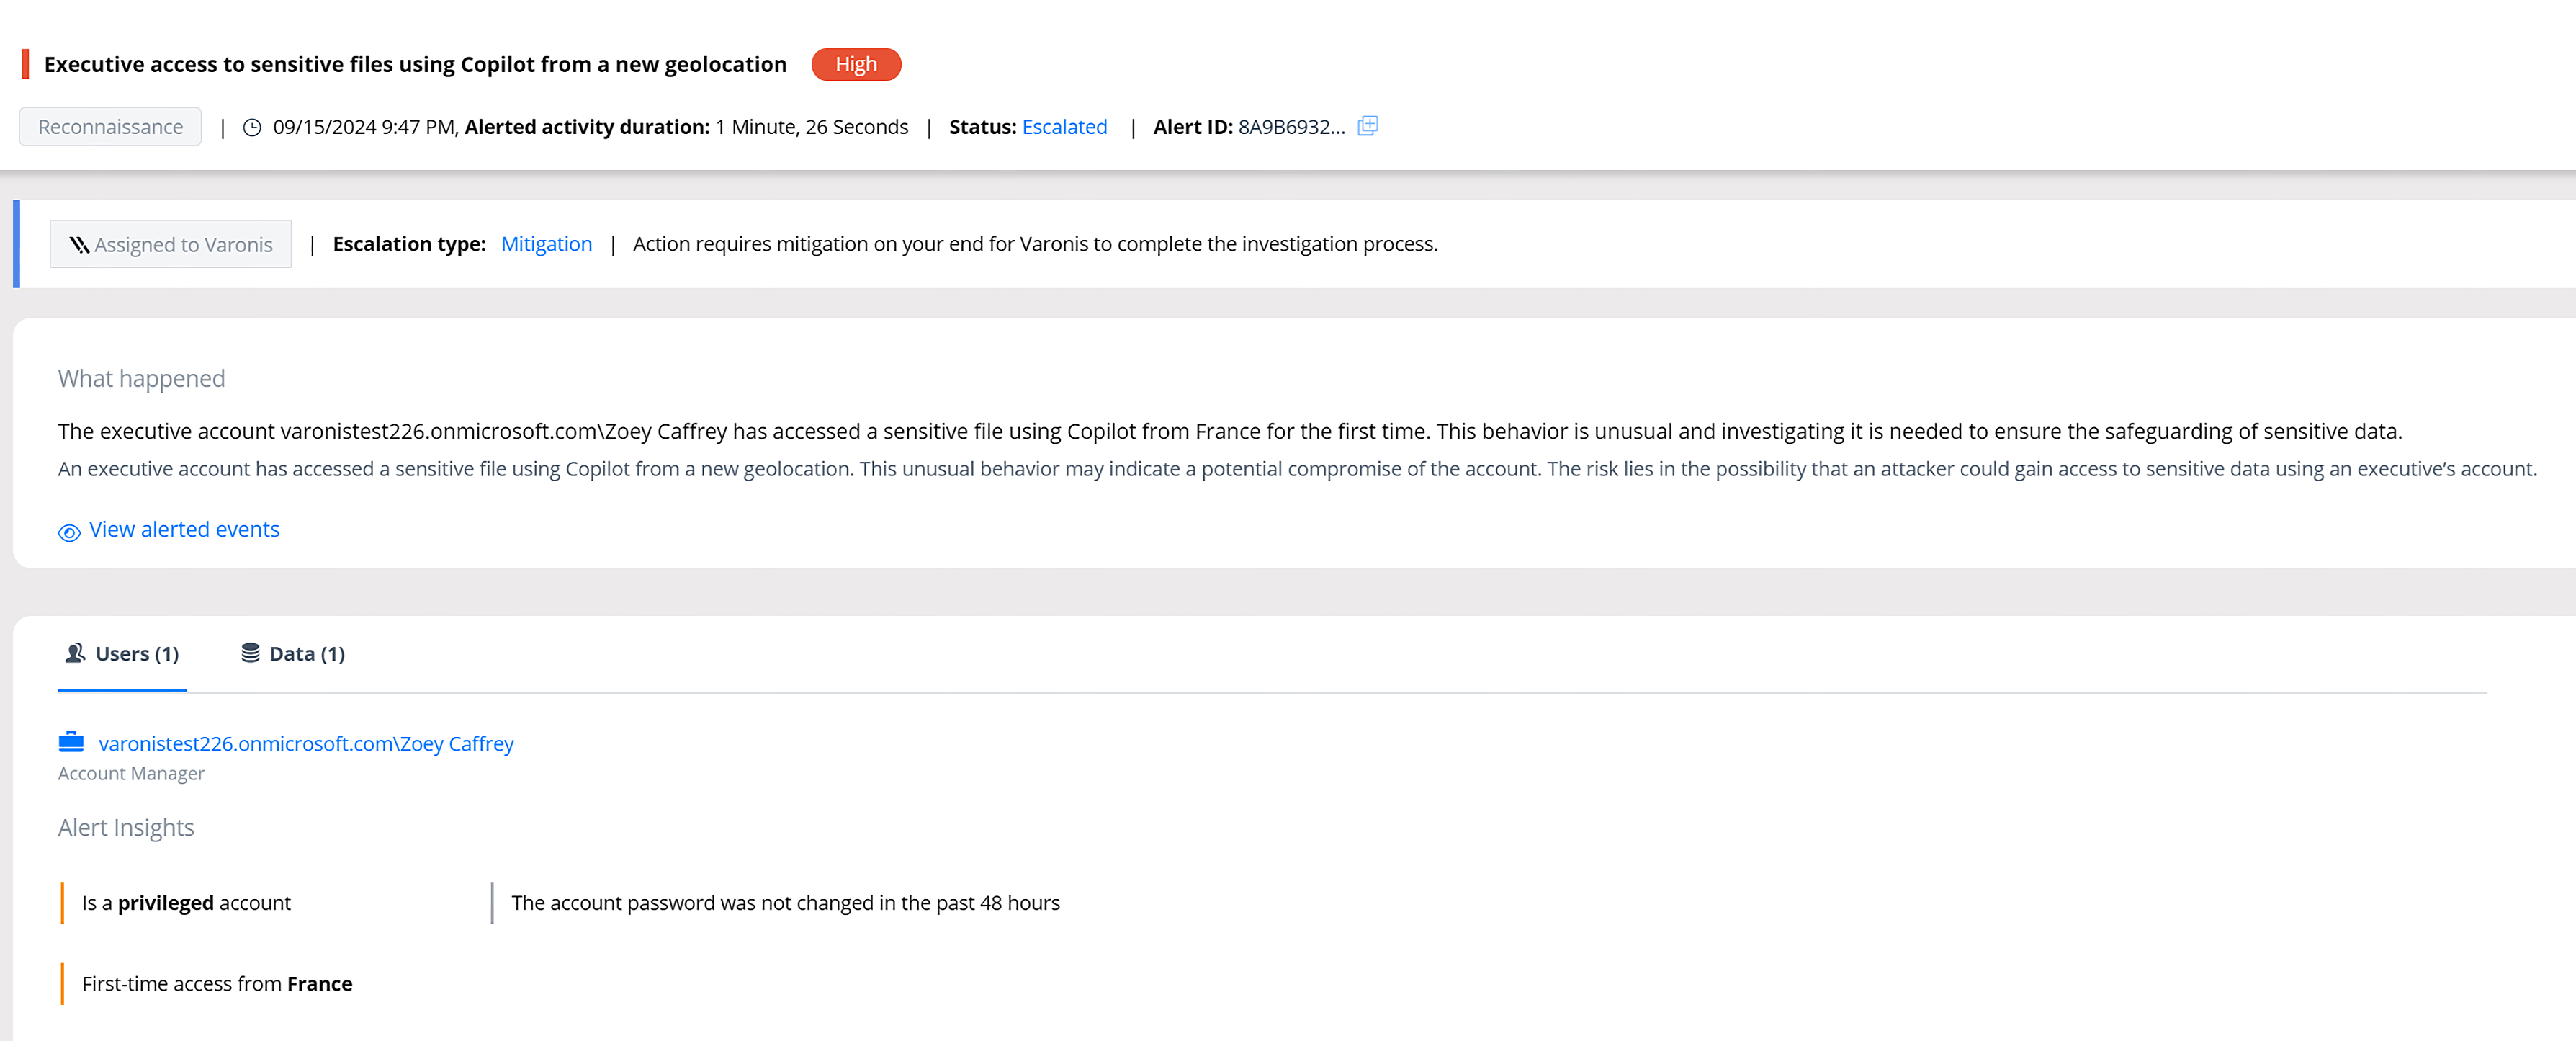Click the High severity badge
The width and height of the screenshot is (2576, 1041).
(x=856, y=64)
